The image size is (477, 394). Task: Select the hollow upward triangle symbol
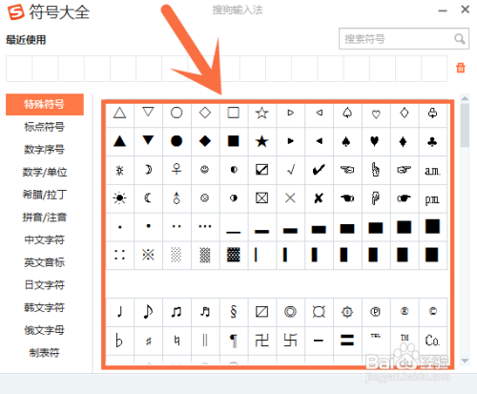coord(119,113)
